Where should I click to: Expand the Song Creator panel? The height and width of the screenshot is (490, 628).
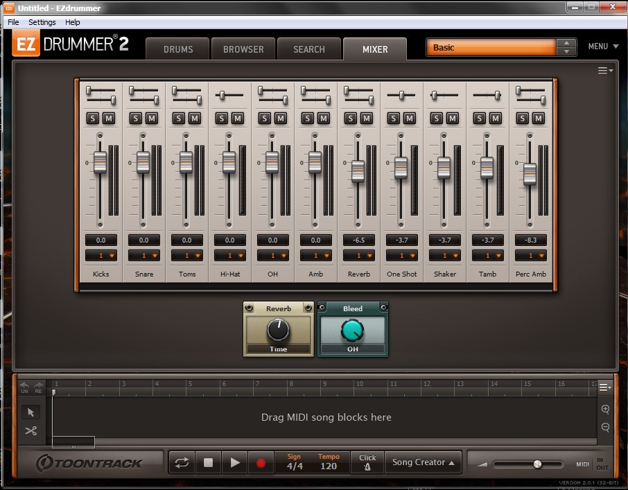click(423, 462)
